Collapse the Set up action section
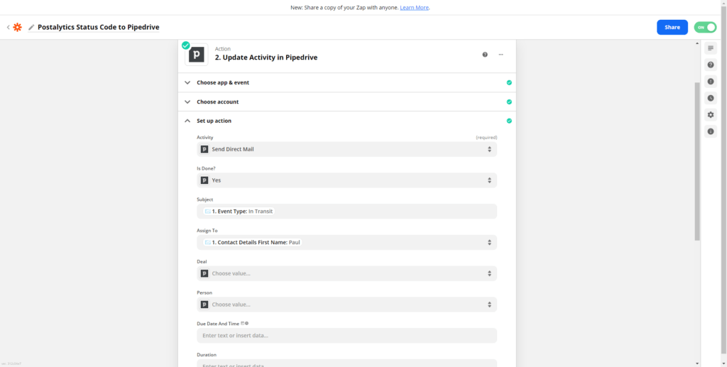 [346, 121]
